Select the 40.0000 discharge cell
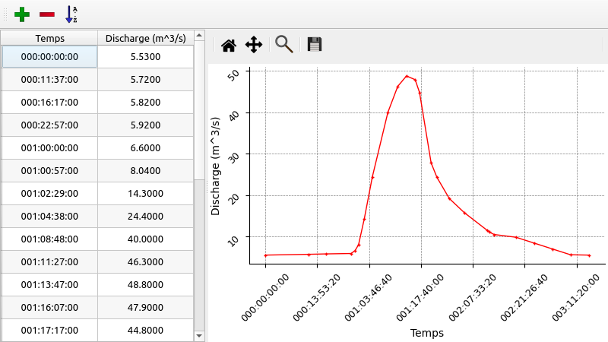The image size is (608, 342). click(145, 239)
